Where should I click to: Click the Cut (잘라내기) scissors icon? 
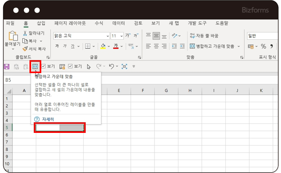coord(26,33)
